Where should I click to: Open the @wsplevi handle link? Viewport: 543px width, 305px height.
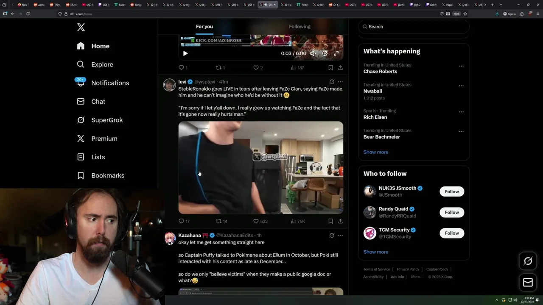205,82
